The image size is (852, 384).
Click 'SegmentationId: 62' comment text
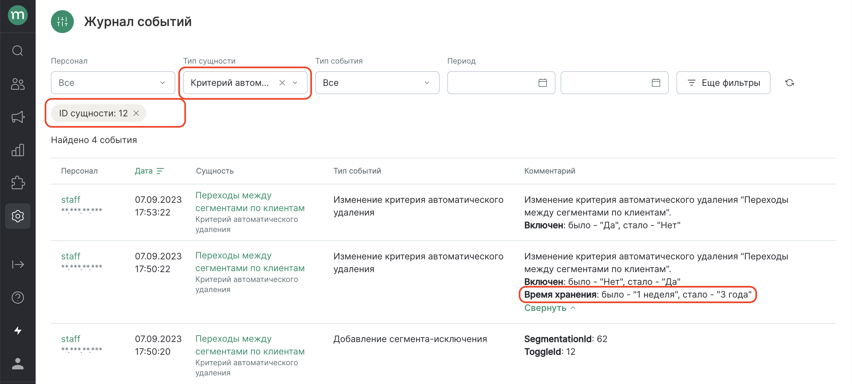tap(566, 339)
